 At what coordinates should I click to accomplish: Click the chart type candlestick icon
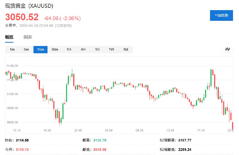tap(228, 49)
